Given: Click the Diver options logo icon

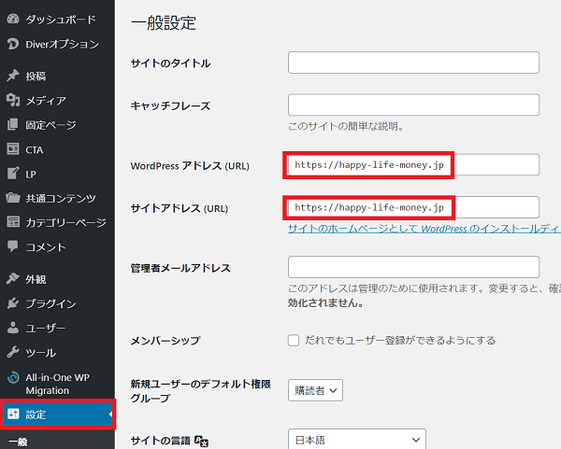Looking at the screenshot, I should click(x=13, y=44).
